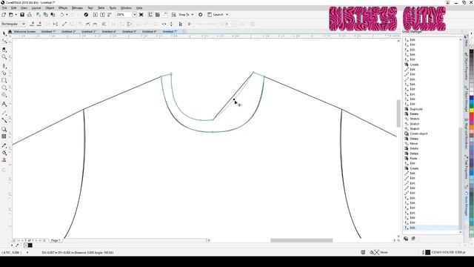Viewport: 474px width, 267px height.
Task: Select the Polygon tool
Action: 4,95
